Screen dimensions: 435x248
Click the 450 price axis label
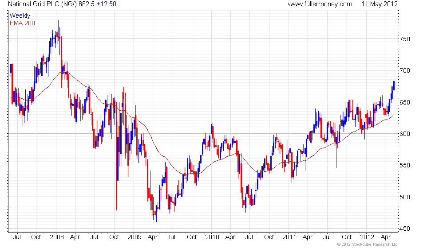click(x=405, y=229)
